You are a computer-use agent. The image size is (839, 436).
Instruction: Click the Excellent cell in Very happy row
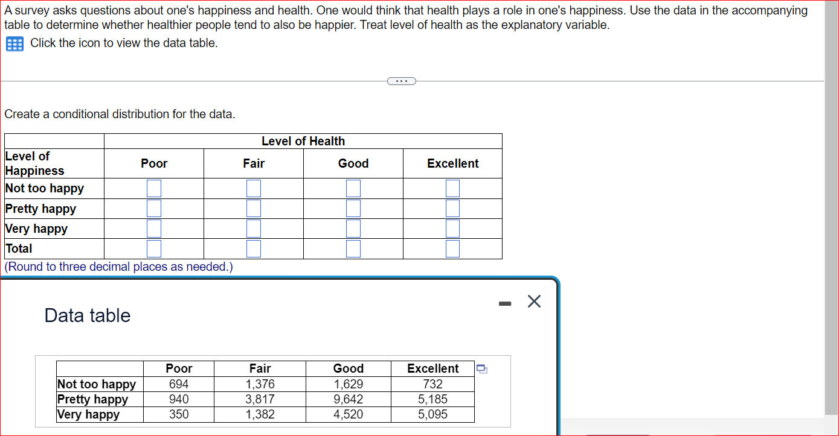point(452,228)
